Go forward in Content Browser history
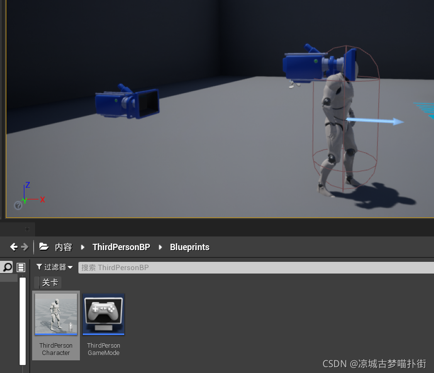 point(25,247)
